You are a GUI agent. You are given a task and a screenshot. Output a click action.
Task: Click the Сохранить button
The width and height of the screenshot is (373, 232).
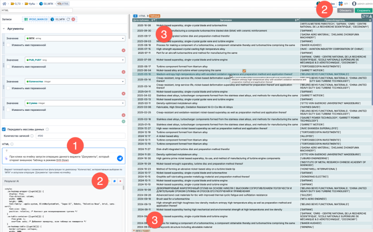click(363, 9)
